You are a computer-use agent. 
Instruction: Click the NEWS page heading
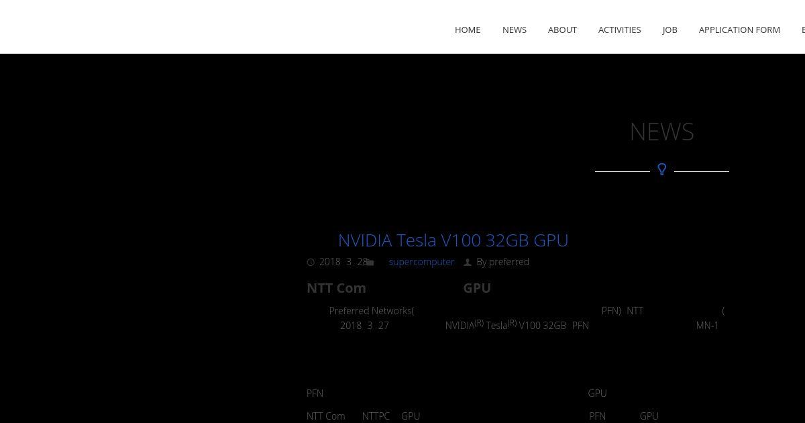[x=661, y=132]
